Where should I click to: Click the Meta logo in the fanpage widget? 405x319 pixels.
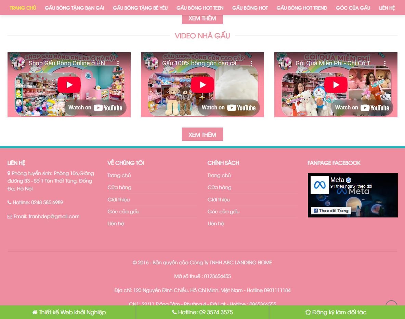[x=320, y=185]
